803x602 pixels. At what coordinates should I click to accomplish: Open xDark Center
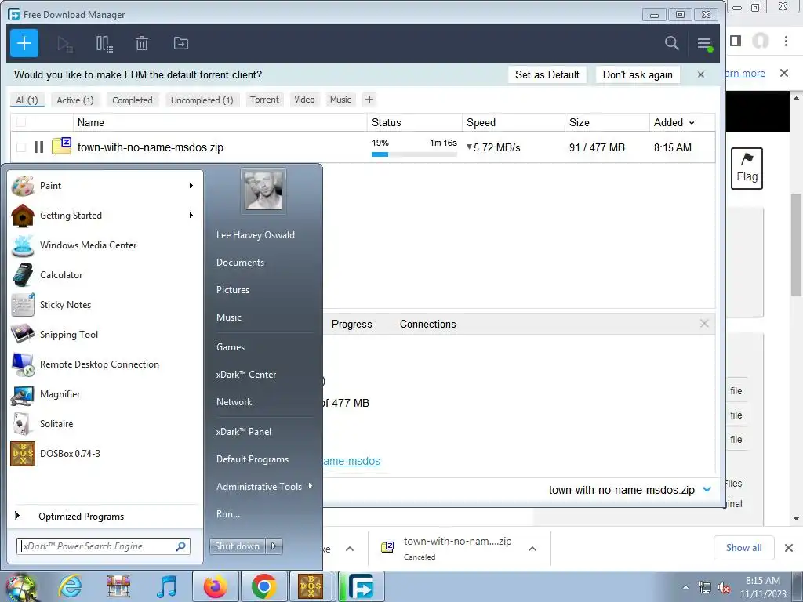pyautogui.click(x=245, y=375)
